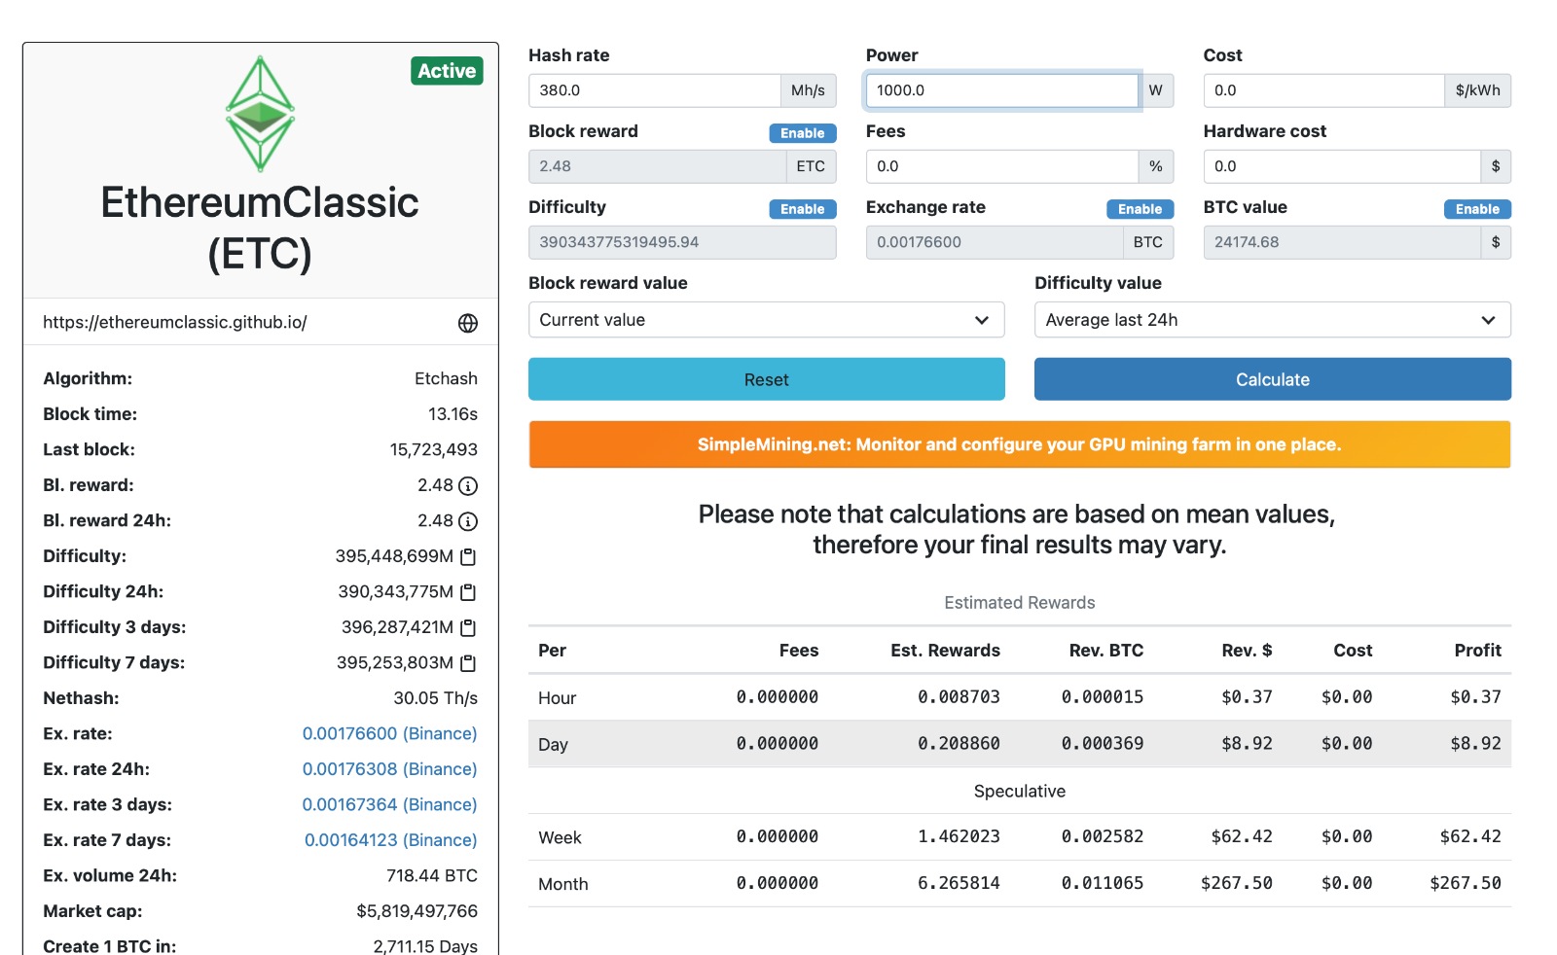Click the Ex. volume 24h value 718.44 BTC

431,875
